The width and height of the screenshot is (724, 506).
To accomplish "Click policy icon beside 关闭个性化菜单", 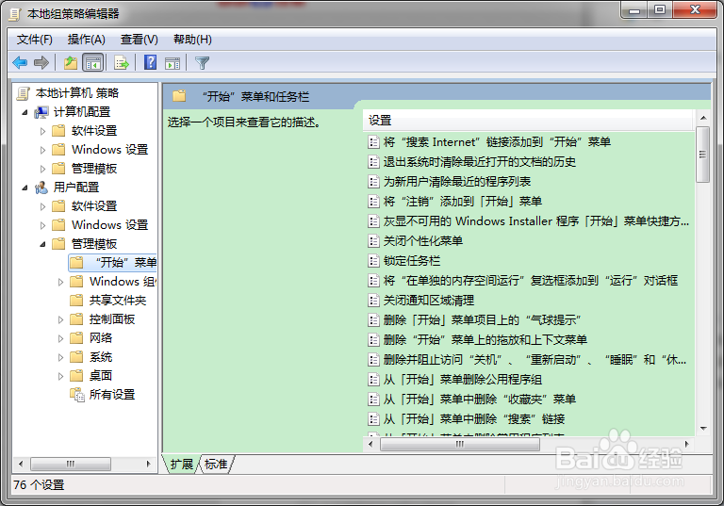I will click(373, 241).
